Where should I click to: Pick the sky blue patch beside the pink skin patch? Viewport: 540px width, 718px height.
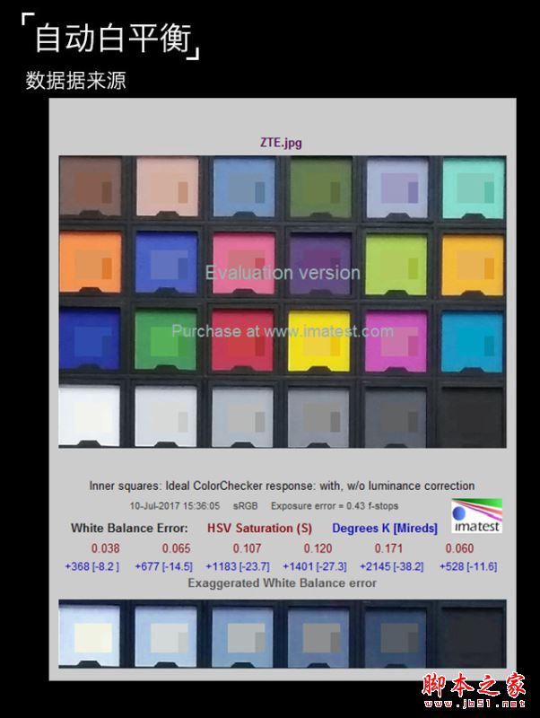point(244,187)
